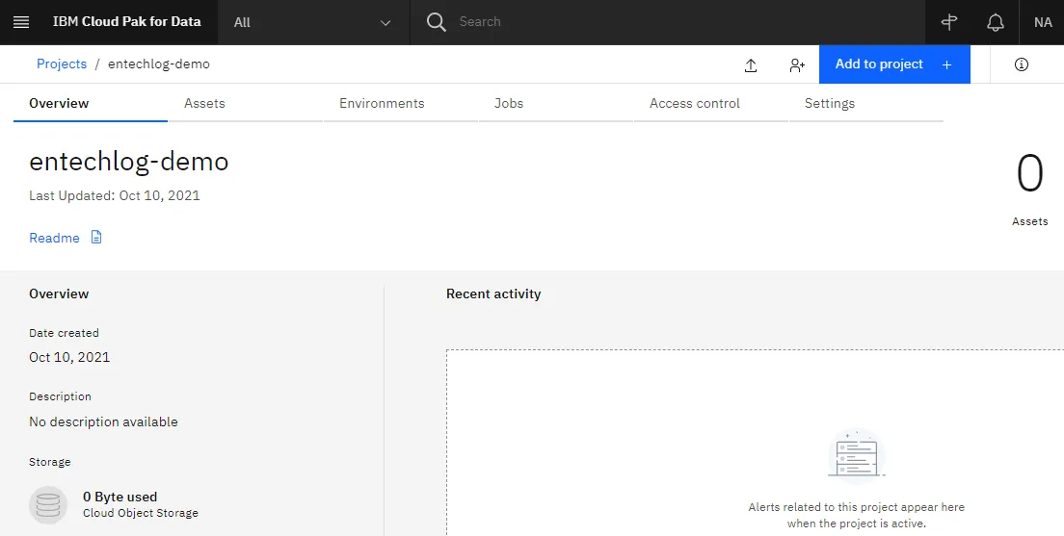Open the notifications bell
The image size is (1064, 536).
tap(995, 22)
